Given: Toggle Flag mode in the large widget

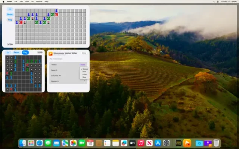Looking at the screenshot, I should click(10, 20).
